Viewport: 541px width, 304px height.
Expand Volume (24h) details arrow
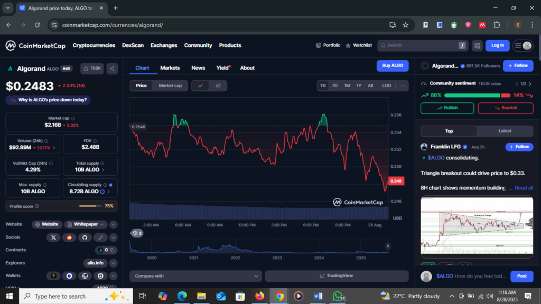coord(54,148)
